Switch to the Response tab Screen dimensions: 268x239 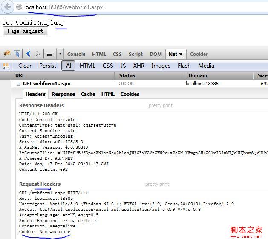(x=63, y=94)
